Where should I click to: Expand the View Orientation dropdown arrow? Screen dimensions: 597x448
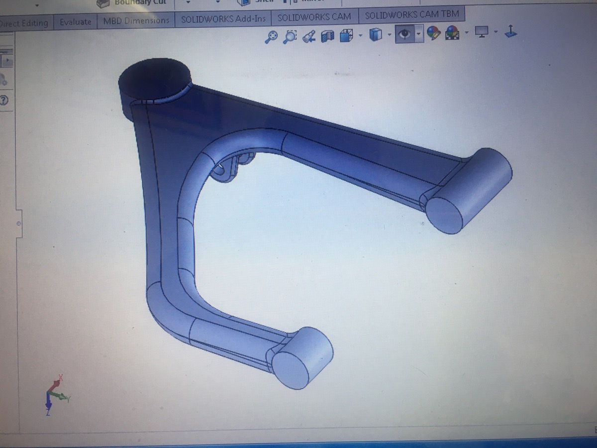(360, 35)
